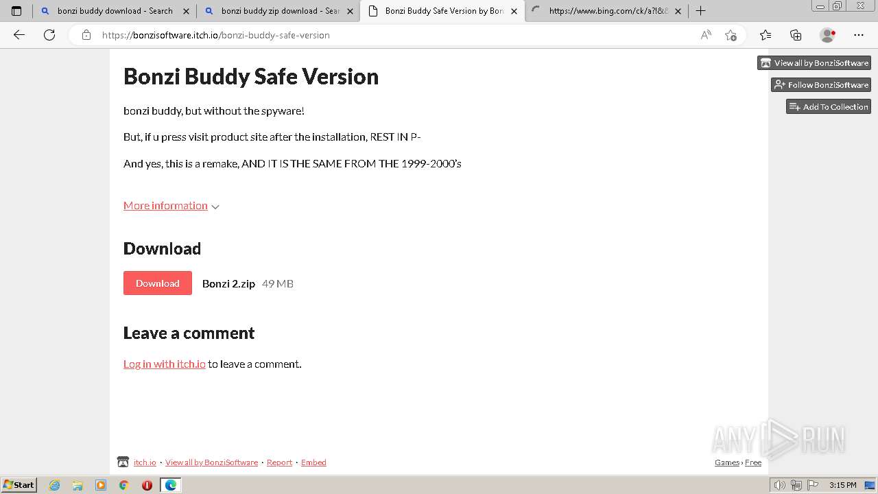
Task: Close the Bonzi Buddy Safe Version tab
Action: tap(514, 11)
